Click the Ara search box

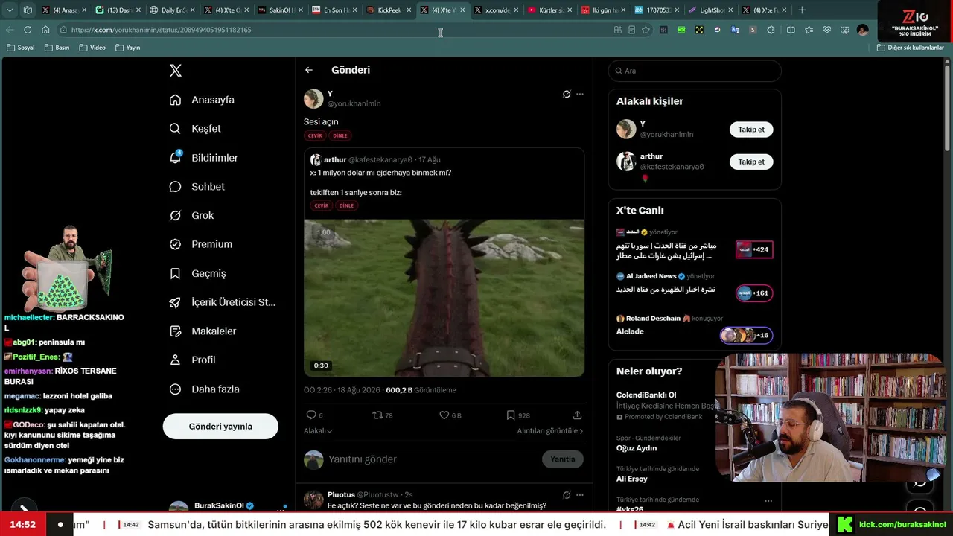tap(695, 71)
